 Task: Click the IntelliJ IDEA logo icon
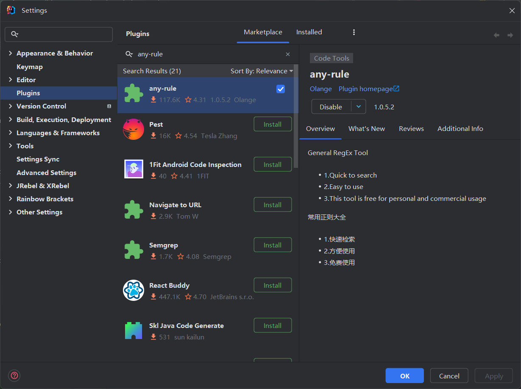tap(11, 10)
